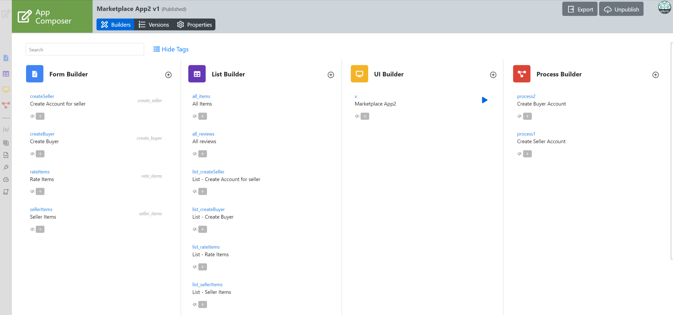
Task: Add new process with plus icon
Action: [x=655, y=75]
